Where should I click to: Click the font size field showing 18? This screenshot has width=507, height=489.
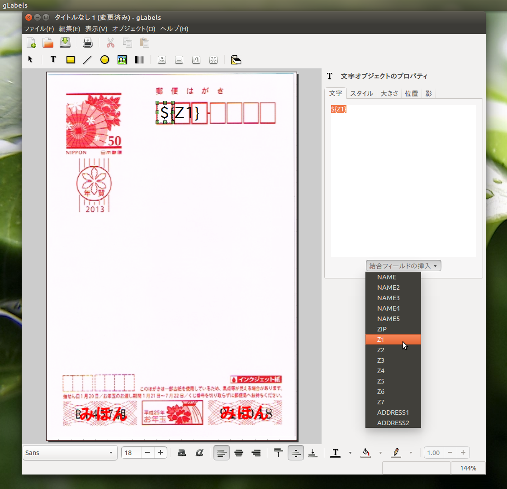[x=132, y=452]
